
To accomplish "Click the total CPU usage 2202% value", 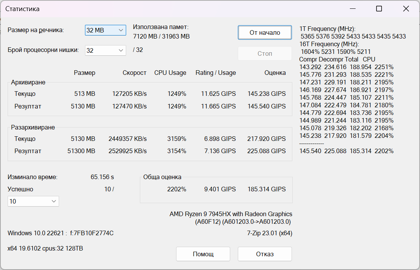I will [x=176, y=189].
